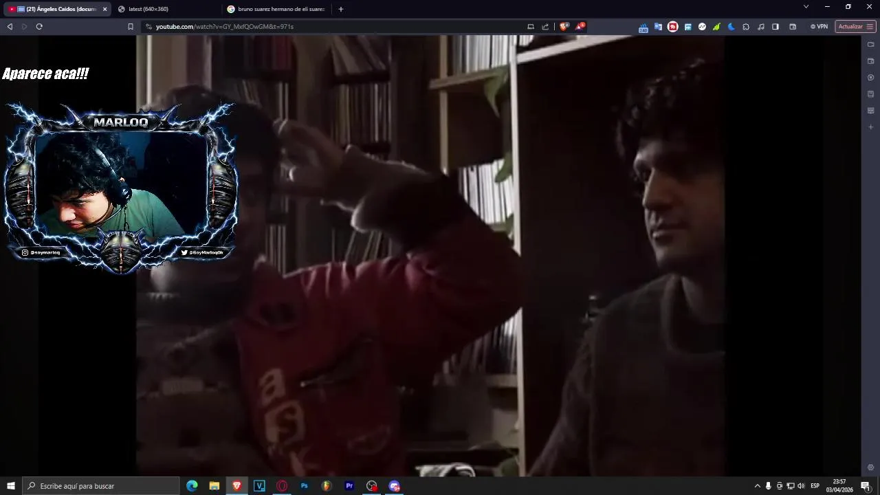Open Brave Rewards triangle icon
880x495 pixels.
coord(580,26)
